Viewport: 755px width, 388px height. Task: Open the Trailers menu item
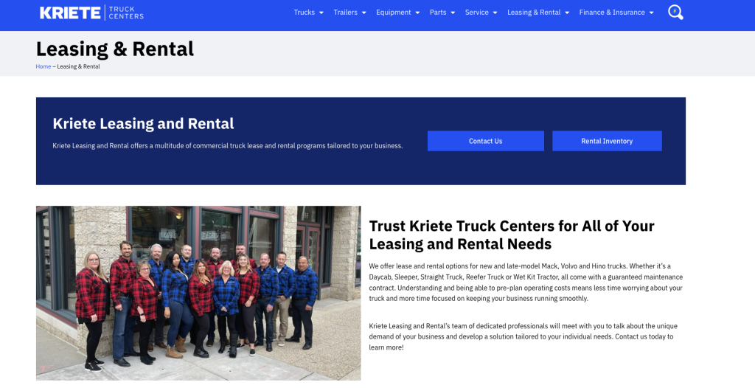[345, 13]
